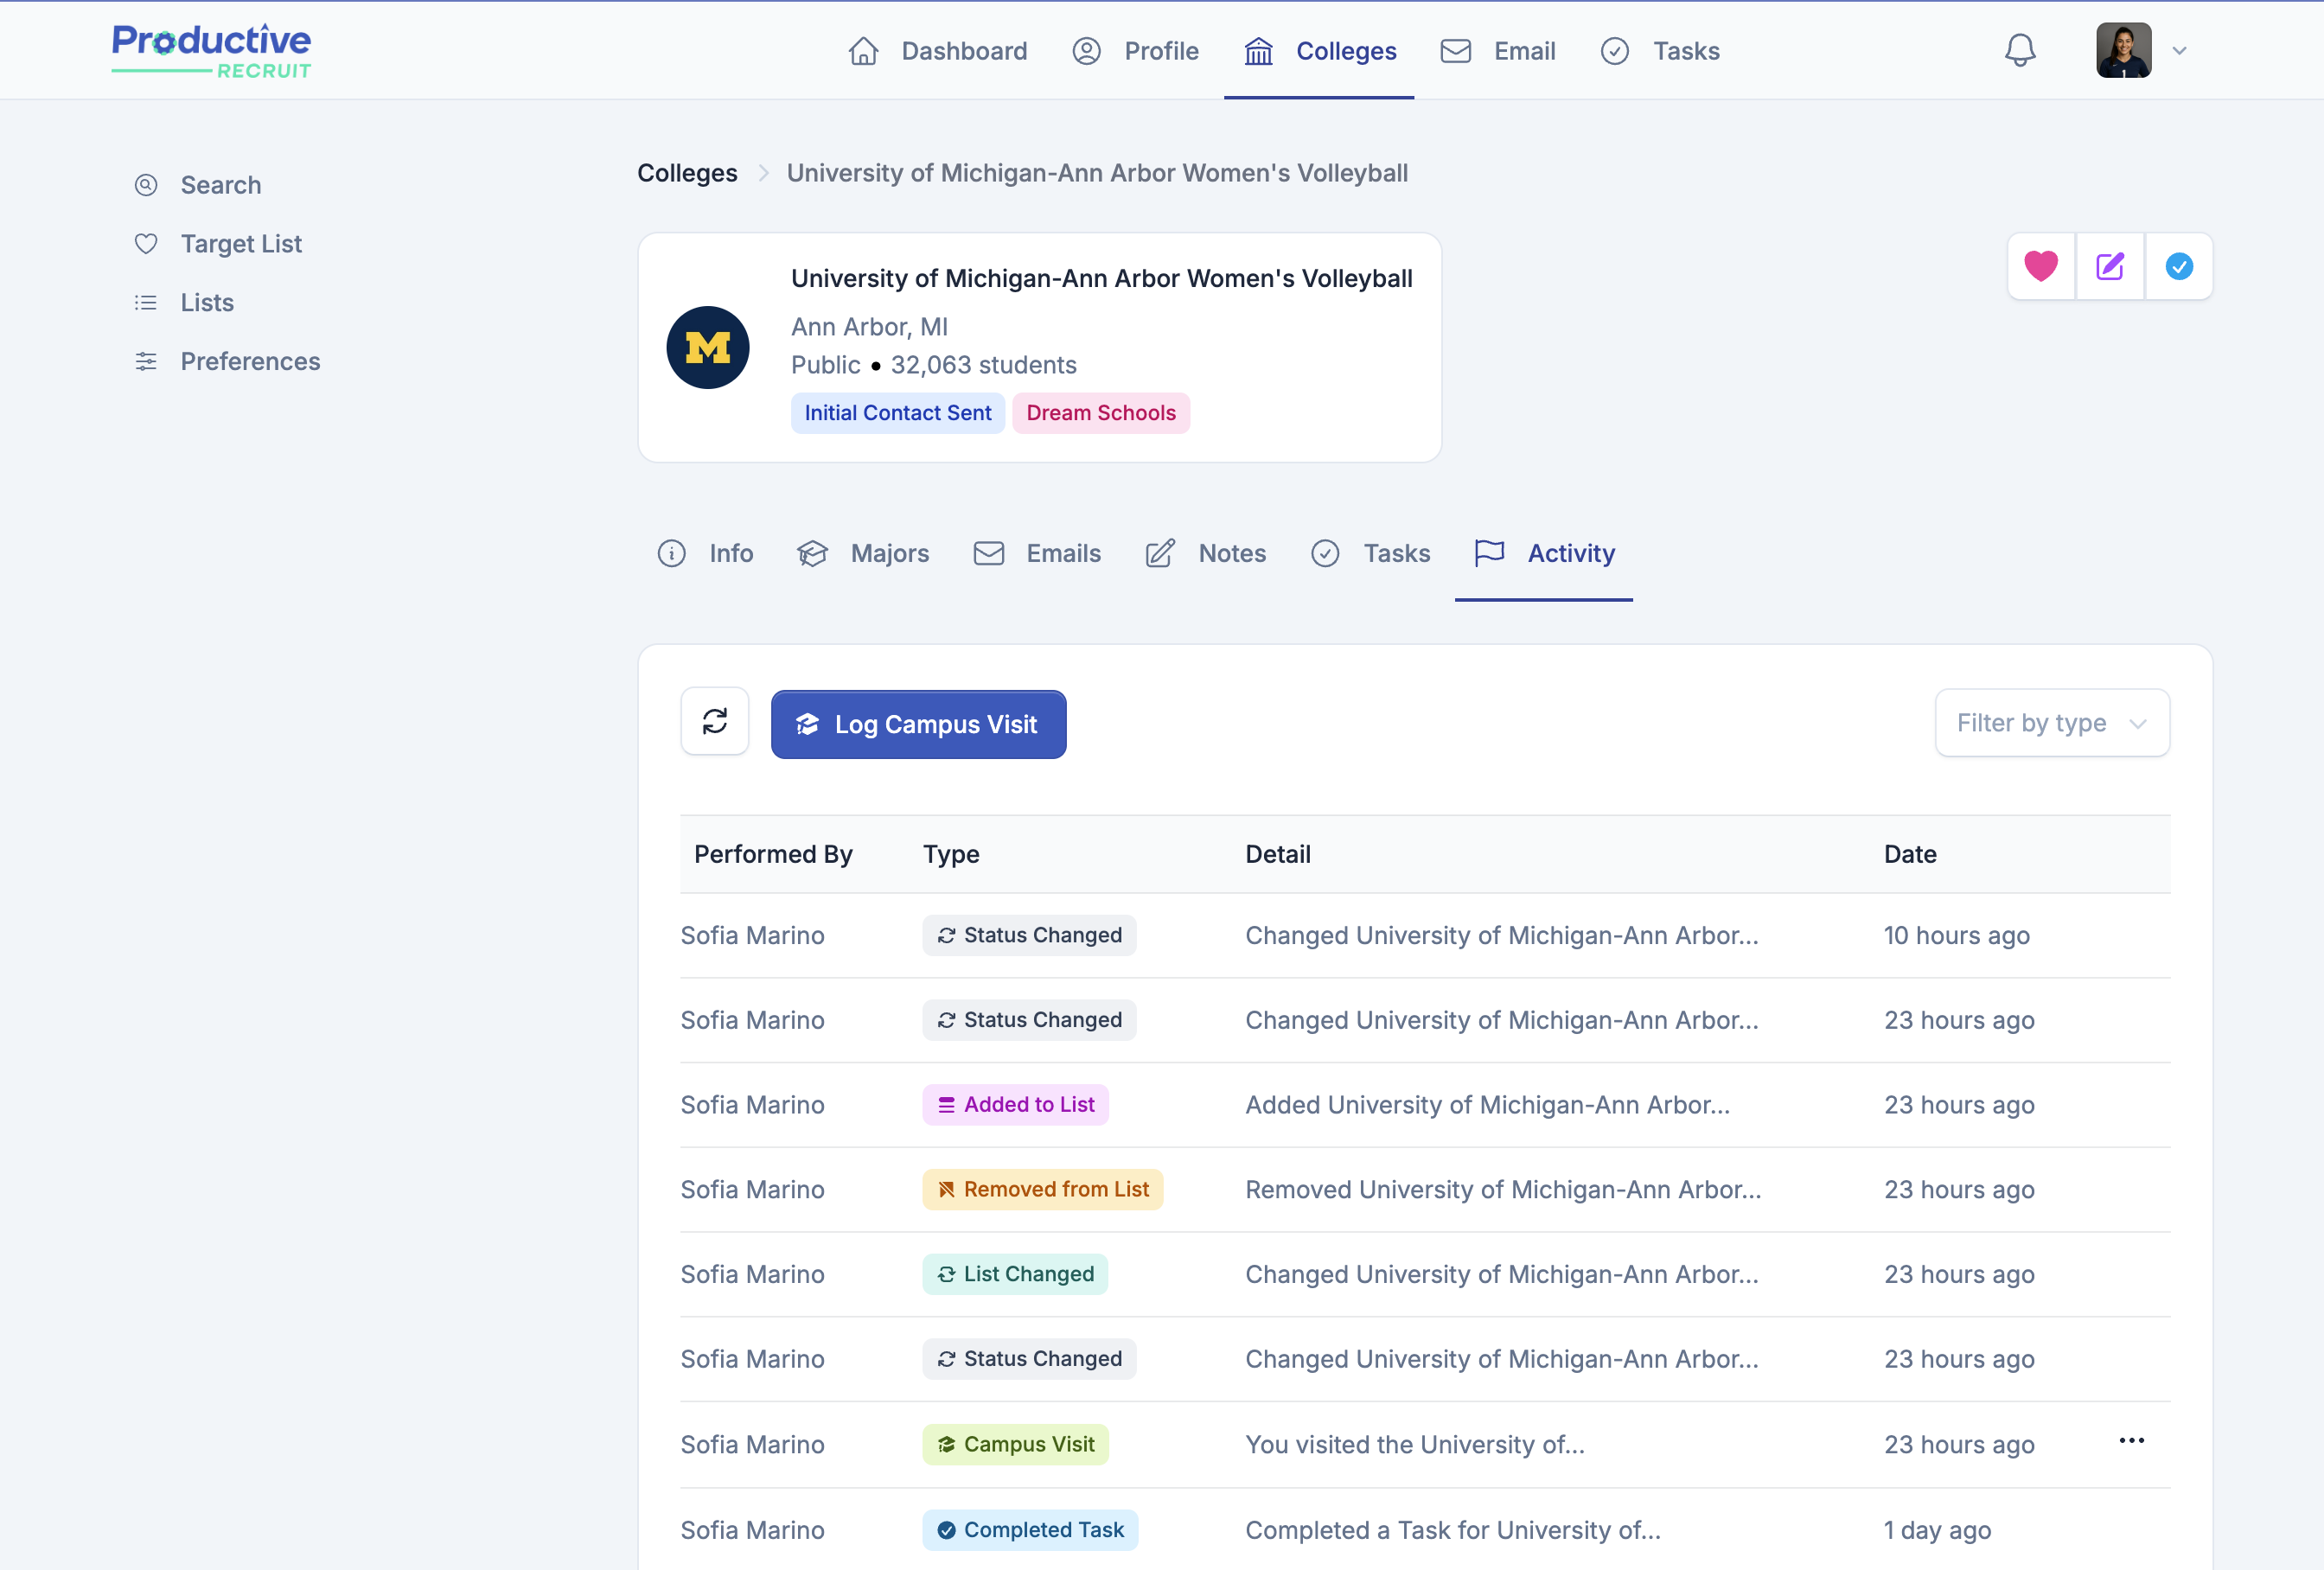This screenshot has height=1570, width=2324.
Task: Click the Colleges breadcrumb link
Action: (x=687, y=173)
